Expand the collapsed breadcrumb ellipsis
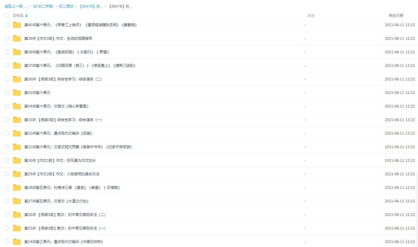The image size is (418, 247). (27, 6)
